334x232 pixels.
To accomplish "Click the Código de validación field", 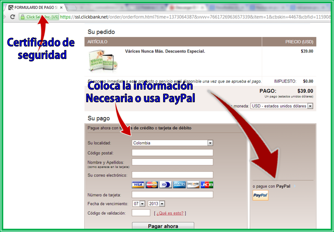I will coord(141,213).
